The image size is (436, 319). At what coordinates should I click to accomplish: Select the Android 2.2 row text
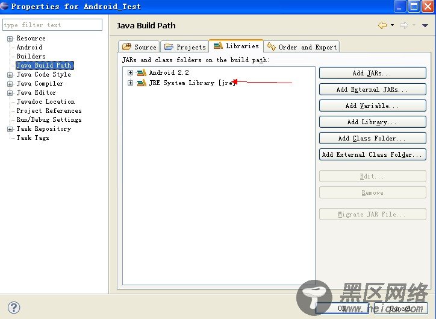[x=169, y=72]
